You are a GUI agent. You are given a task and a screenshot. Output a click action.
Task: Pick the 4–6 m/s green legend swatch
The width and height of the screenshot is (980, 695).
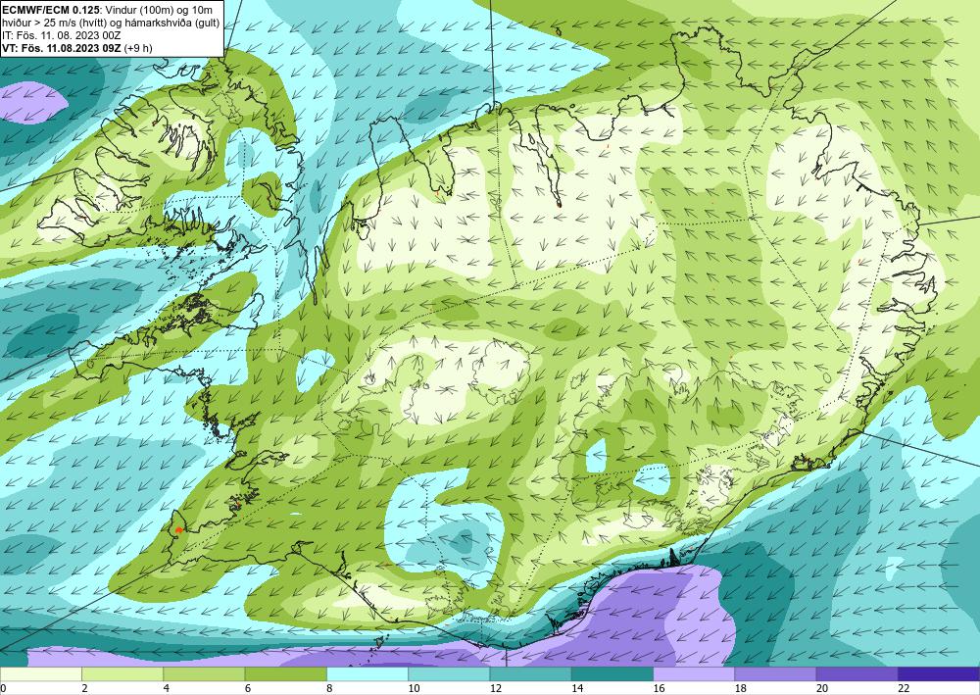click(x=204, y=674)
